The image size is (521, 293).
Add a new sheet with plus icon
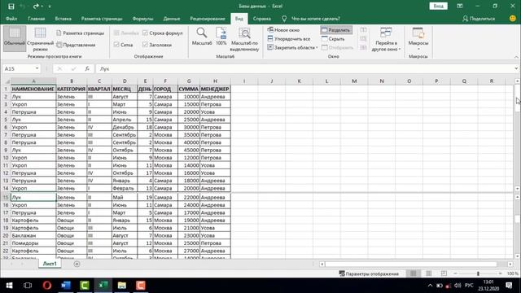click(x=77, y=264)
